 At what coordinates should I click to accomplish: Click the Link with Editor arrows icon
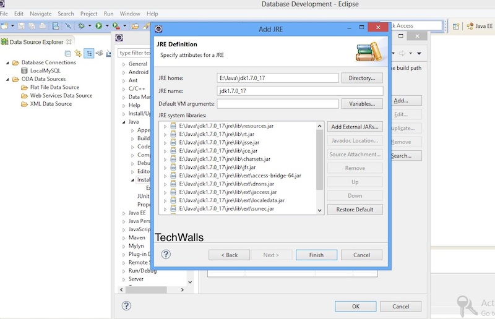(x=78, y=53)
